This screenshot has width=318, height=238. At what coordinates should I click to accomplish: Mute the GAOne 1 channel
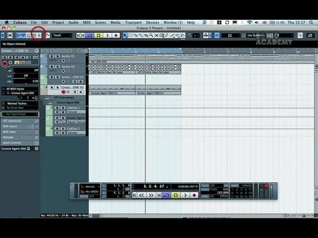57,108
